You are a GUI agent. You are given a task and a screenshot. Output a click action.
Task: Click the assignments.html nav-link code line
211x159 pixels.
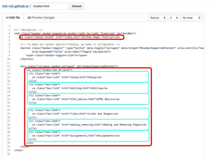[76, 136]
